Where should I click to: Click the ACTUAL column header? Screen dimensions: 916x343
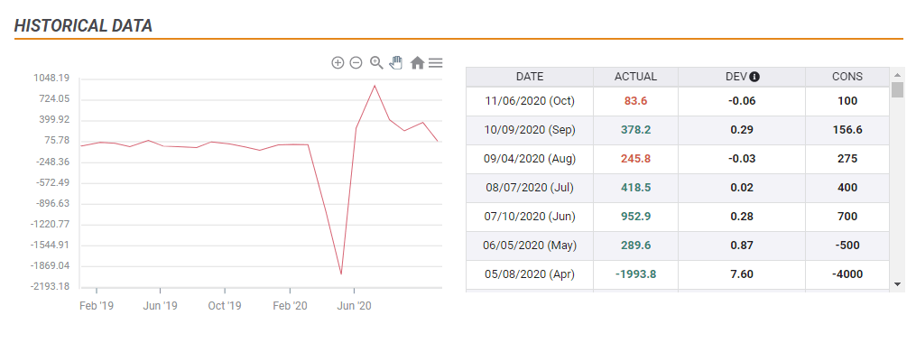(635, 77)
